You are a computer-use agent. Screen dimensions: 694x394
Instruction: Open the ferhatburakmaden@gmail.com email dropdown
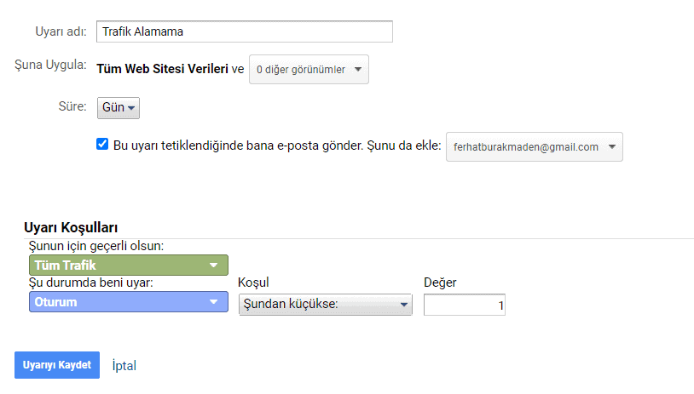point(535,146)
